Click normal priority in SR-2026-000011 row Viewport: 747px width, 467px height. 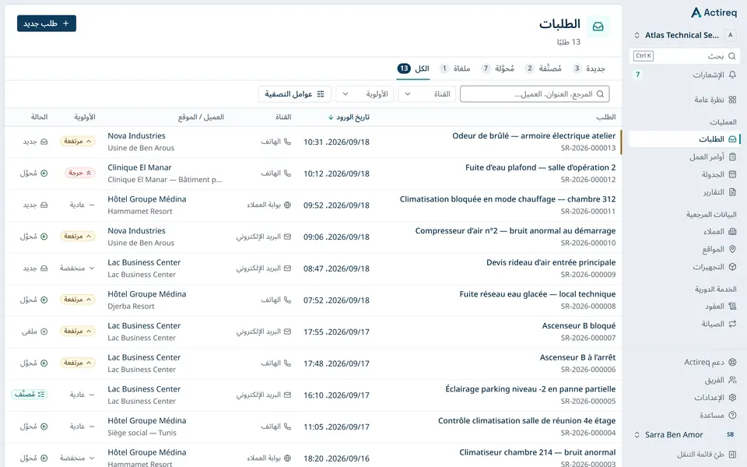pos(82,205)
